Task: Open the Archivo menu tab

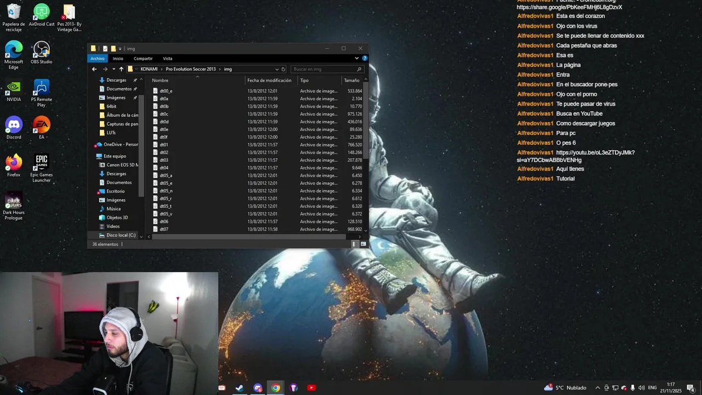Action: click(98, 59)
